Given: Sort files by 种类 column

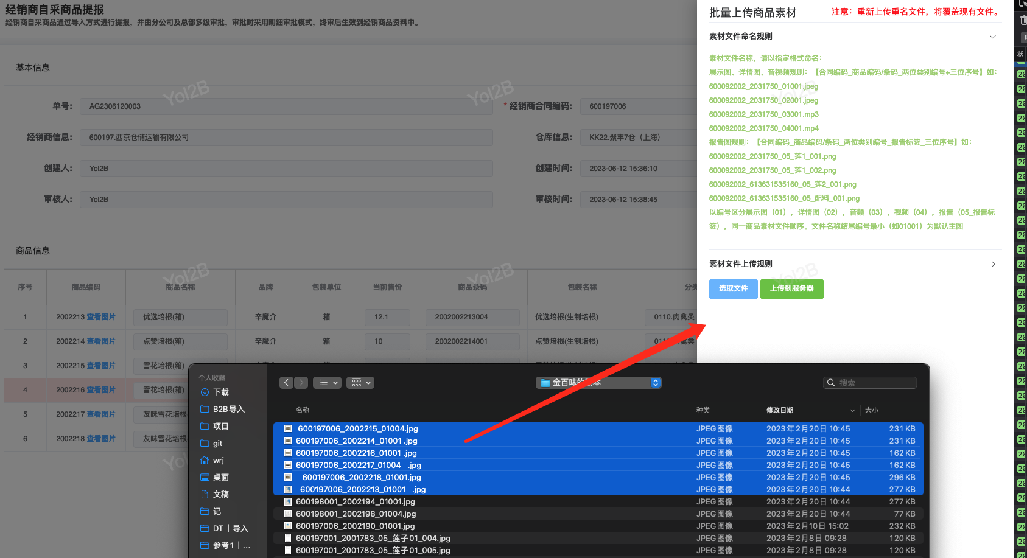Looking at the screenshot, I should [703, 411].
